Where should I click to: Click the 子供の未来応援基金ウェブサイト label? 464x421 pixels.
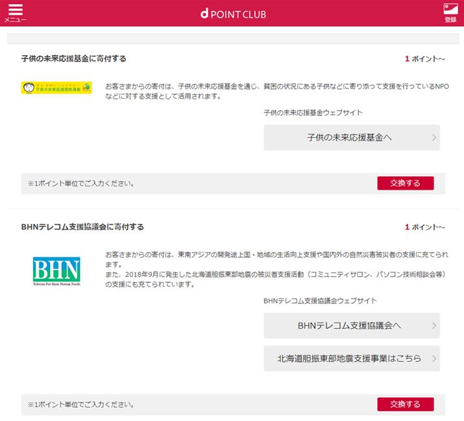click(x=313, y=112)
